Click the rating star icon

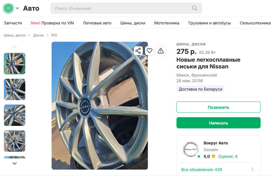coord(213,156)
